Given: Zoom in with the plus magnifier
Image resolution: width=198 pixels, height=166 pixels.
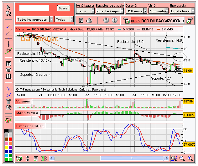Looking at the screenshot, I should coord(190,158).
